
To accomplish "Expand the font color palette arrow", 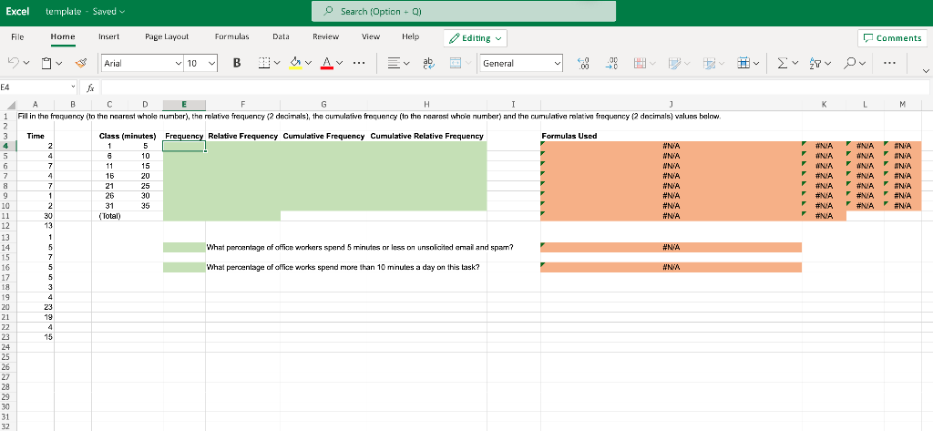I will click(340, 63).
